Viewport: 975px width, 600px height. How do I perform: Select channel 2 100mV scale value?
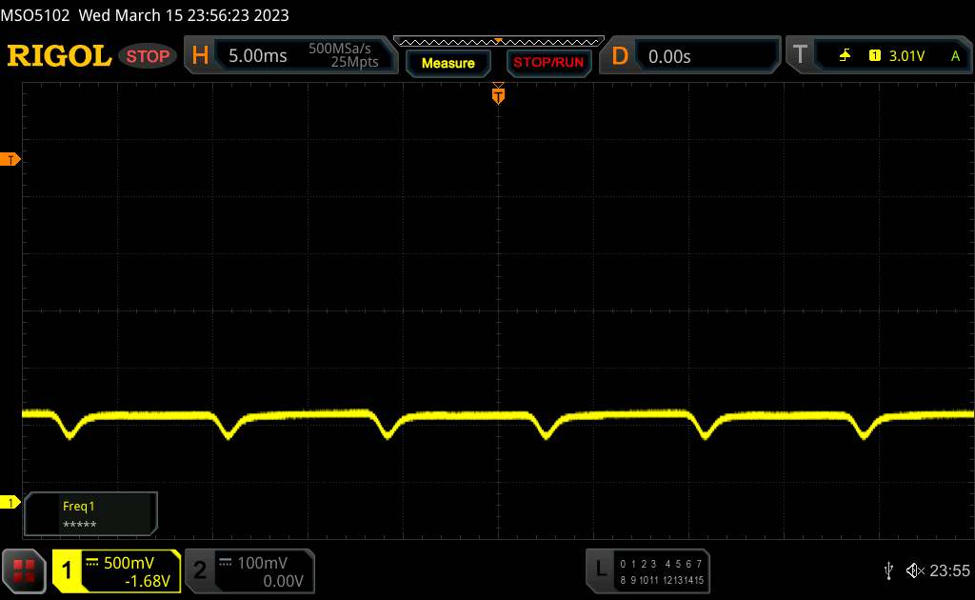pyautogui.click(x=263, y=563)
